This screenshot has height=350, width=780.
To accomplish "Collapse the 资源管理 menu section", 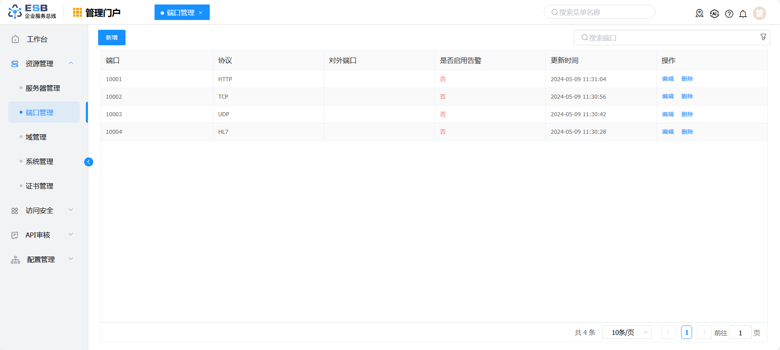I will [x=71, y=63].
